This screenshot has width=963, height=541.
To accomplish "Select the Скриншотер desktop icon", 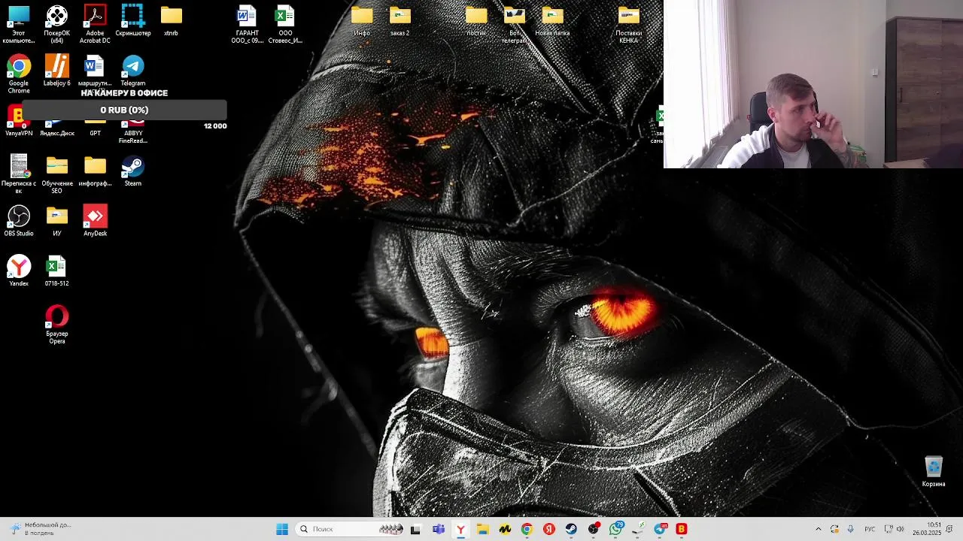I will [x=133, y=20].
